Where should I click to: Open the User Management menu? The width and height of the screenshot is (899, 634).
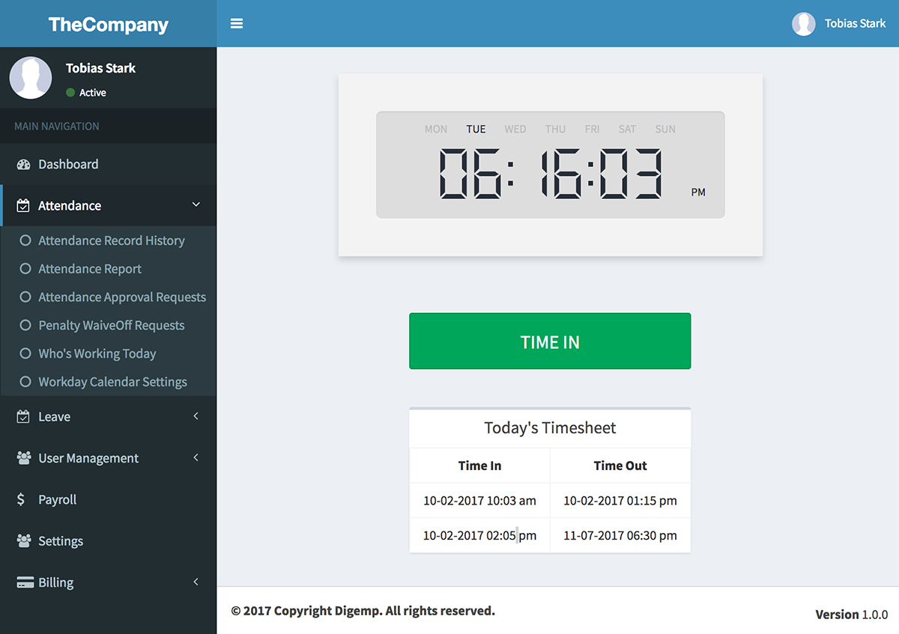tap(108, 458)
